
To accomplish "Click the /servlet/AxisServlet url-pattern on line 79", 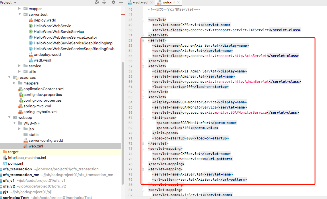I will (x=198, y=180).
